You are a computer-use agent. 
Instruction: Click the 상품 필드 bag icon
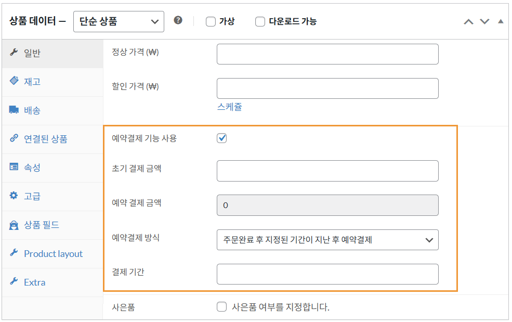14,225
